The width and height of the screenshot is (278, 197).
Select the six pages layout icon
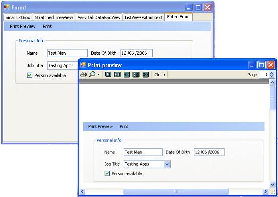tap(146, 74)
